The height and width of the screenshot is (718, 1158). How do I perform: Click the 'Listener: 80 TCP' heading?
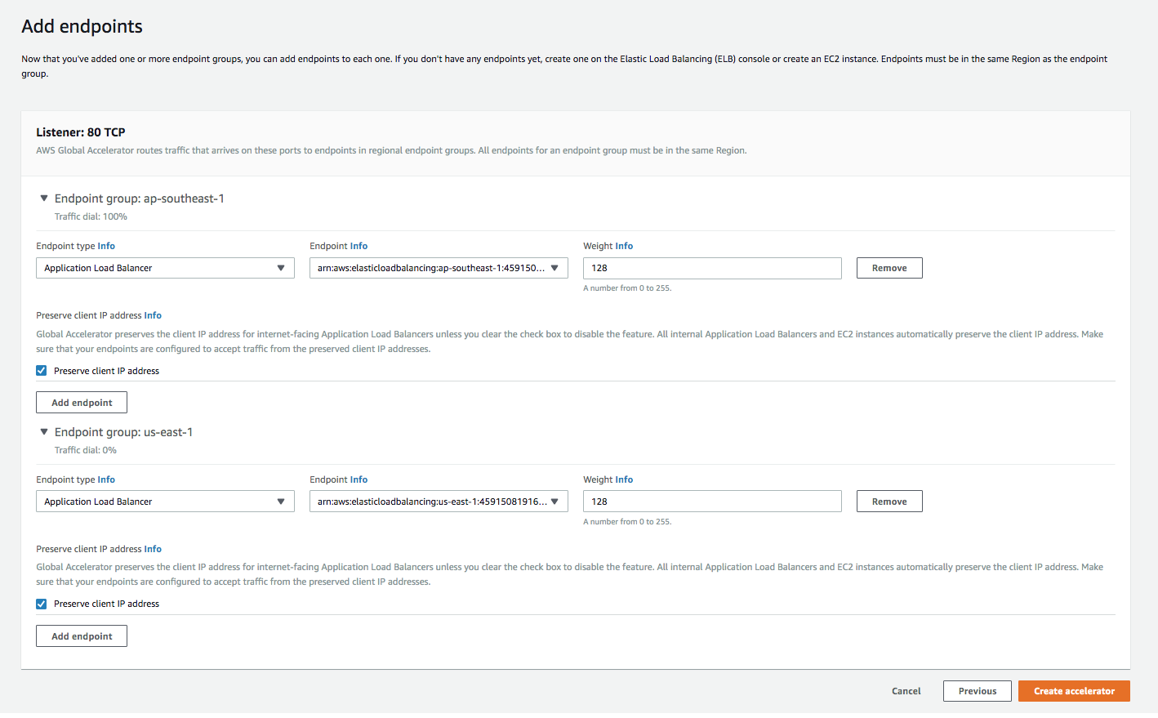[x=81, y=132]
